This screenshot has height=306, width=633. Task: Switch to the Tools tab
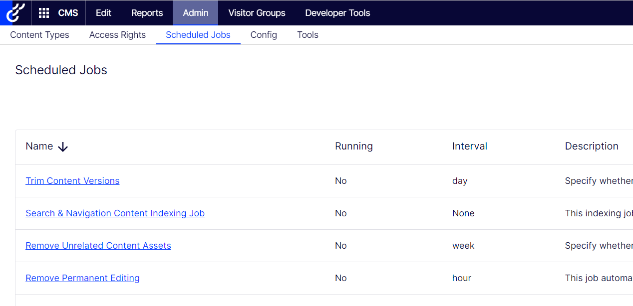tap(308, 35)
